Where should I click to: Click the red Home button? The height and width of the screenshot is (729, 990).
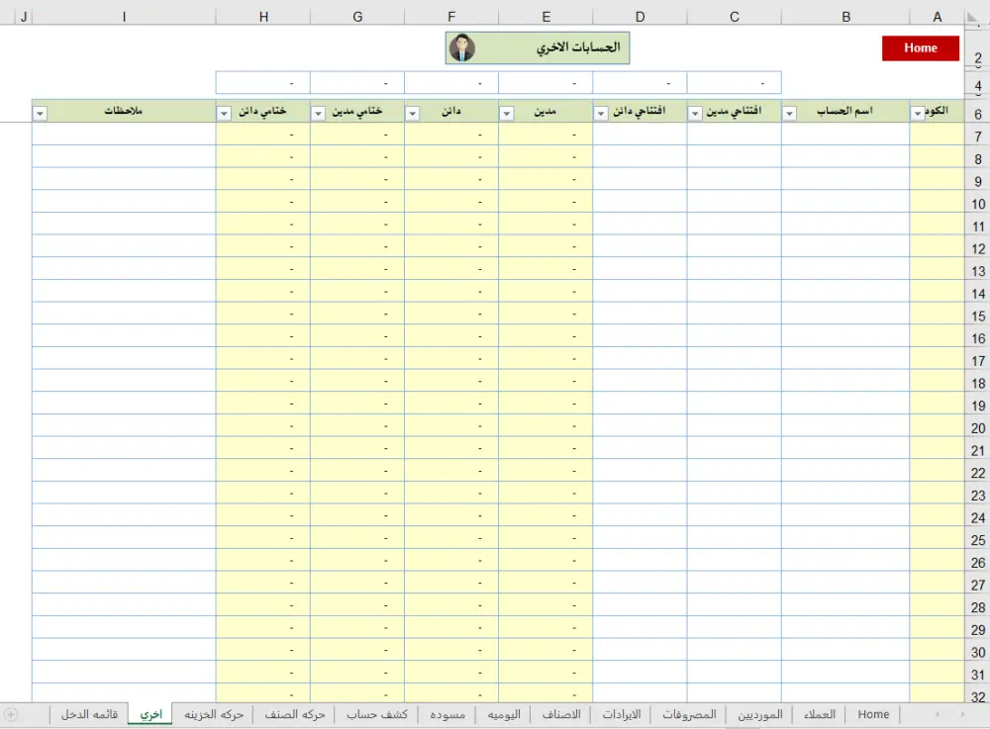pos(920,47)
